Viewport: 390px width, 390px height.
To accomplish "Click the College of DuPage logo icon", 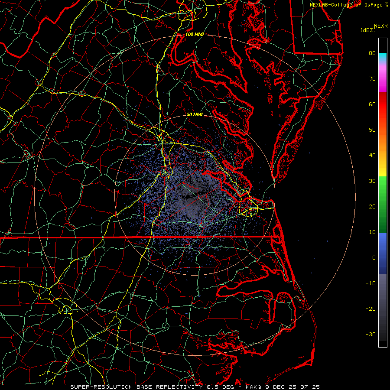I will [386, 5].
